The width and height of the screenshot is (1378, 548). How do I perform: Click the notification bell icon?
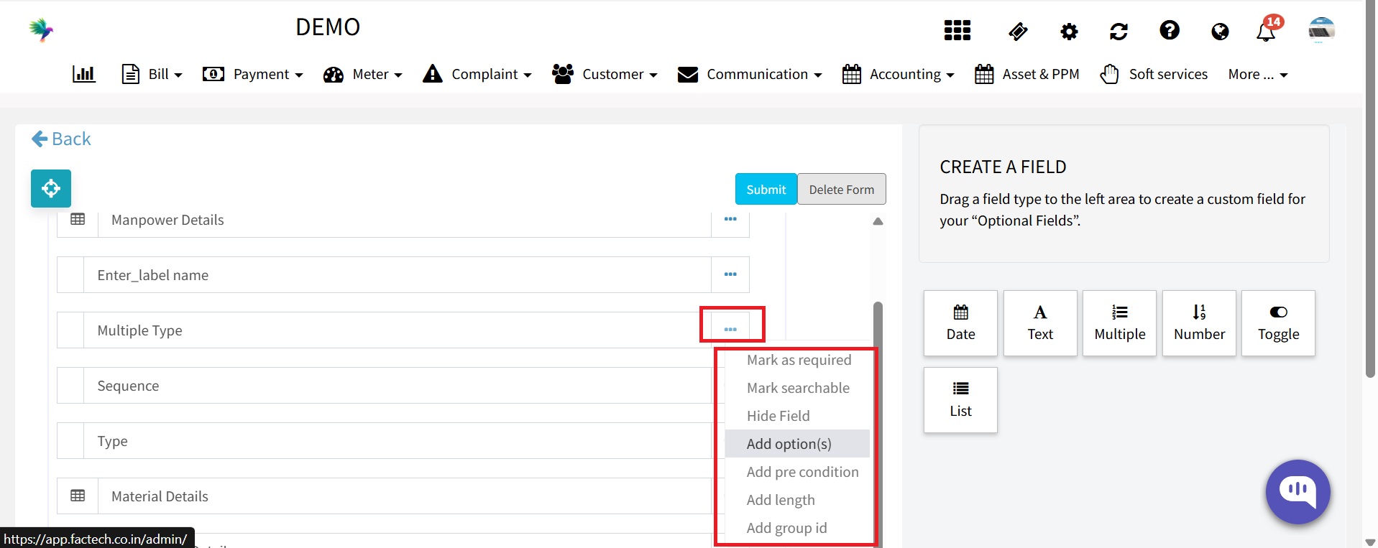[x=1265, y=32]
